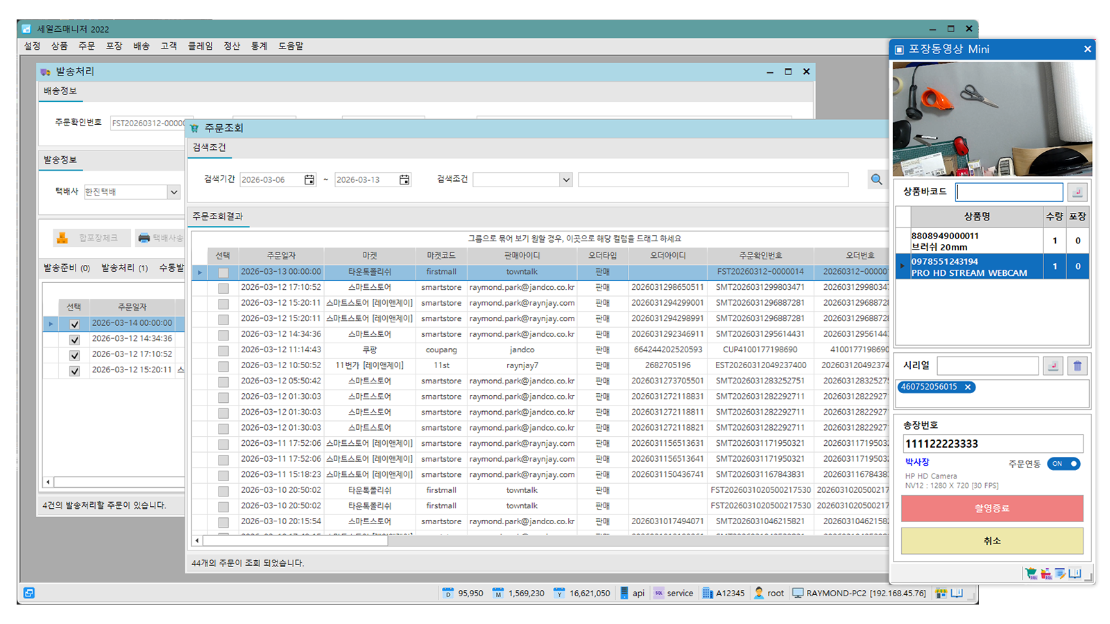The image size is (1110, 624).
Task: Switch to the 발송처리 (1) tab
Action: tap(124, 268)
